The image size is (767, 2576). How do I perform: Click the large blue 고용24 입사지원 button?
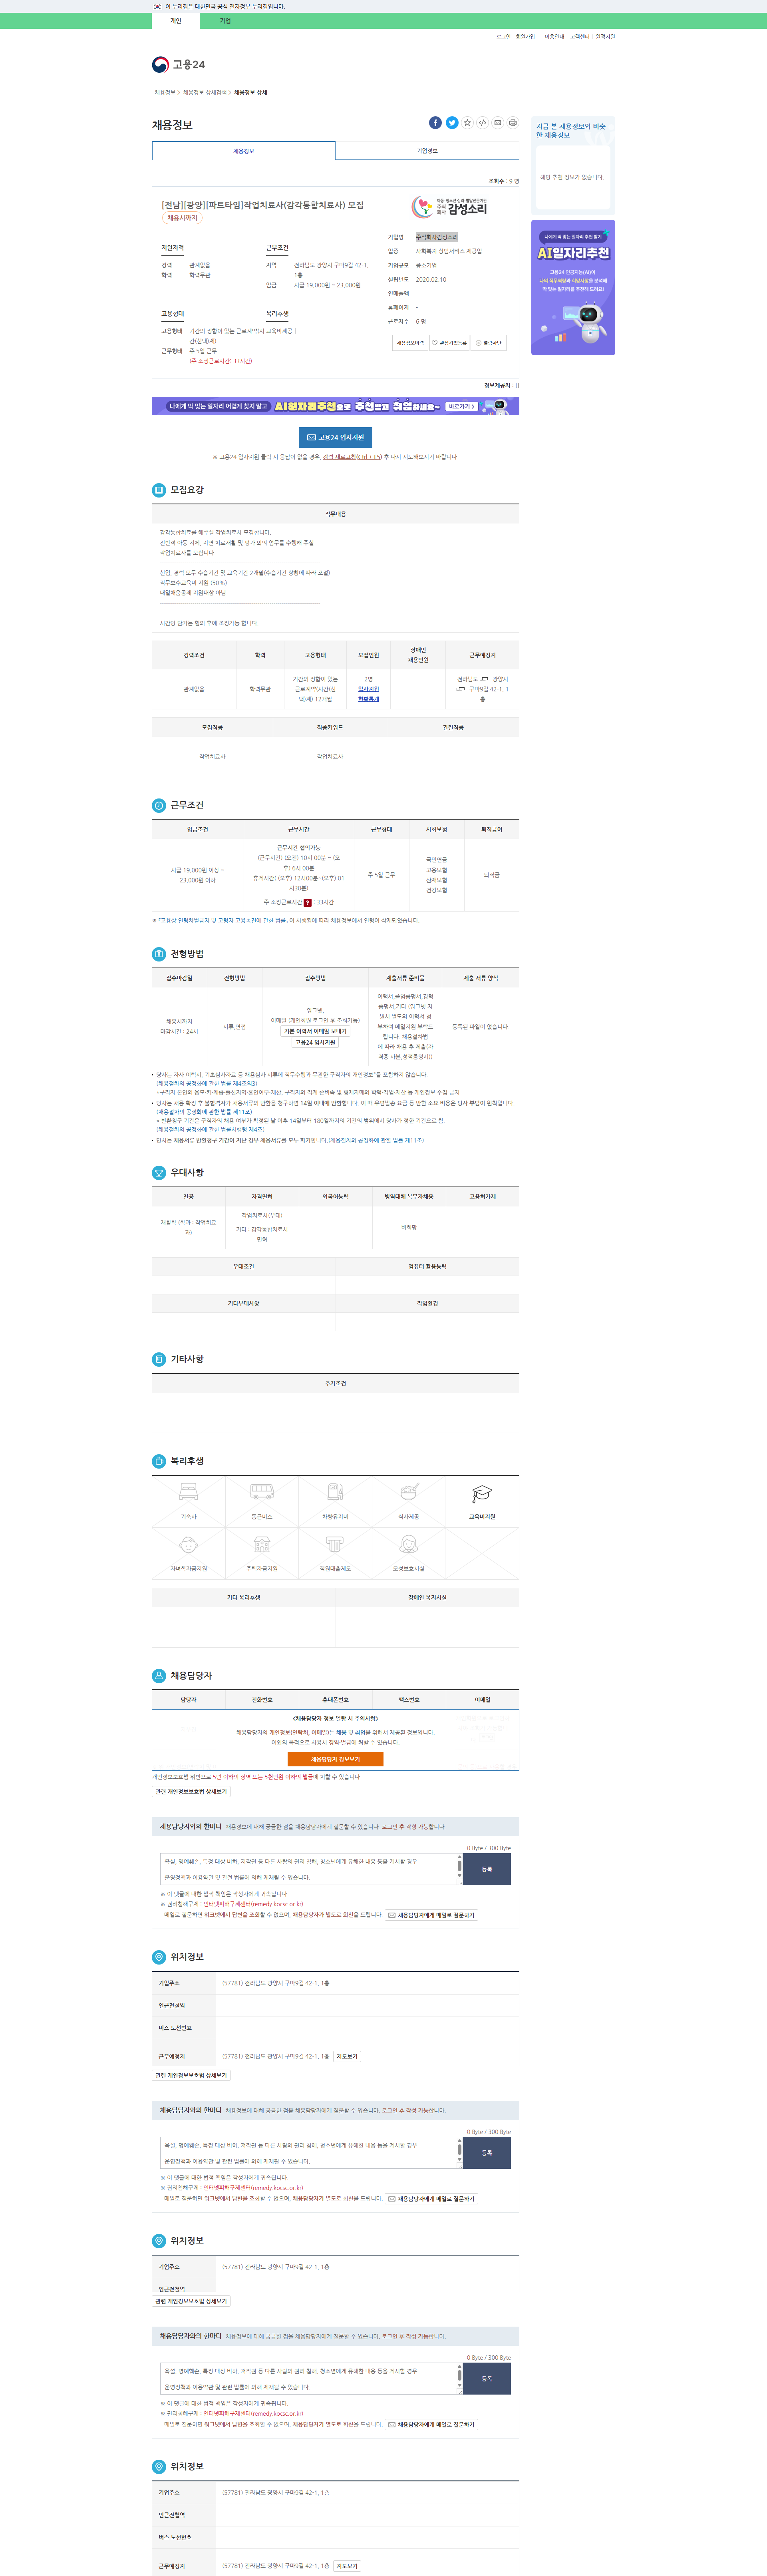click(x=335, y=437)
